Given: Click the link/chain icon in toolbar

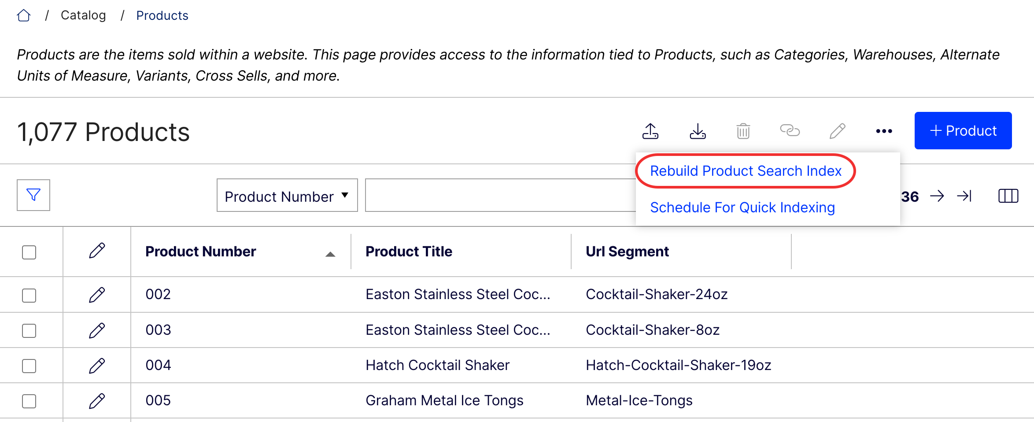Looking at the screenshot, I should pos(791,130).
